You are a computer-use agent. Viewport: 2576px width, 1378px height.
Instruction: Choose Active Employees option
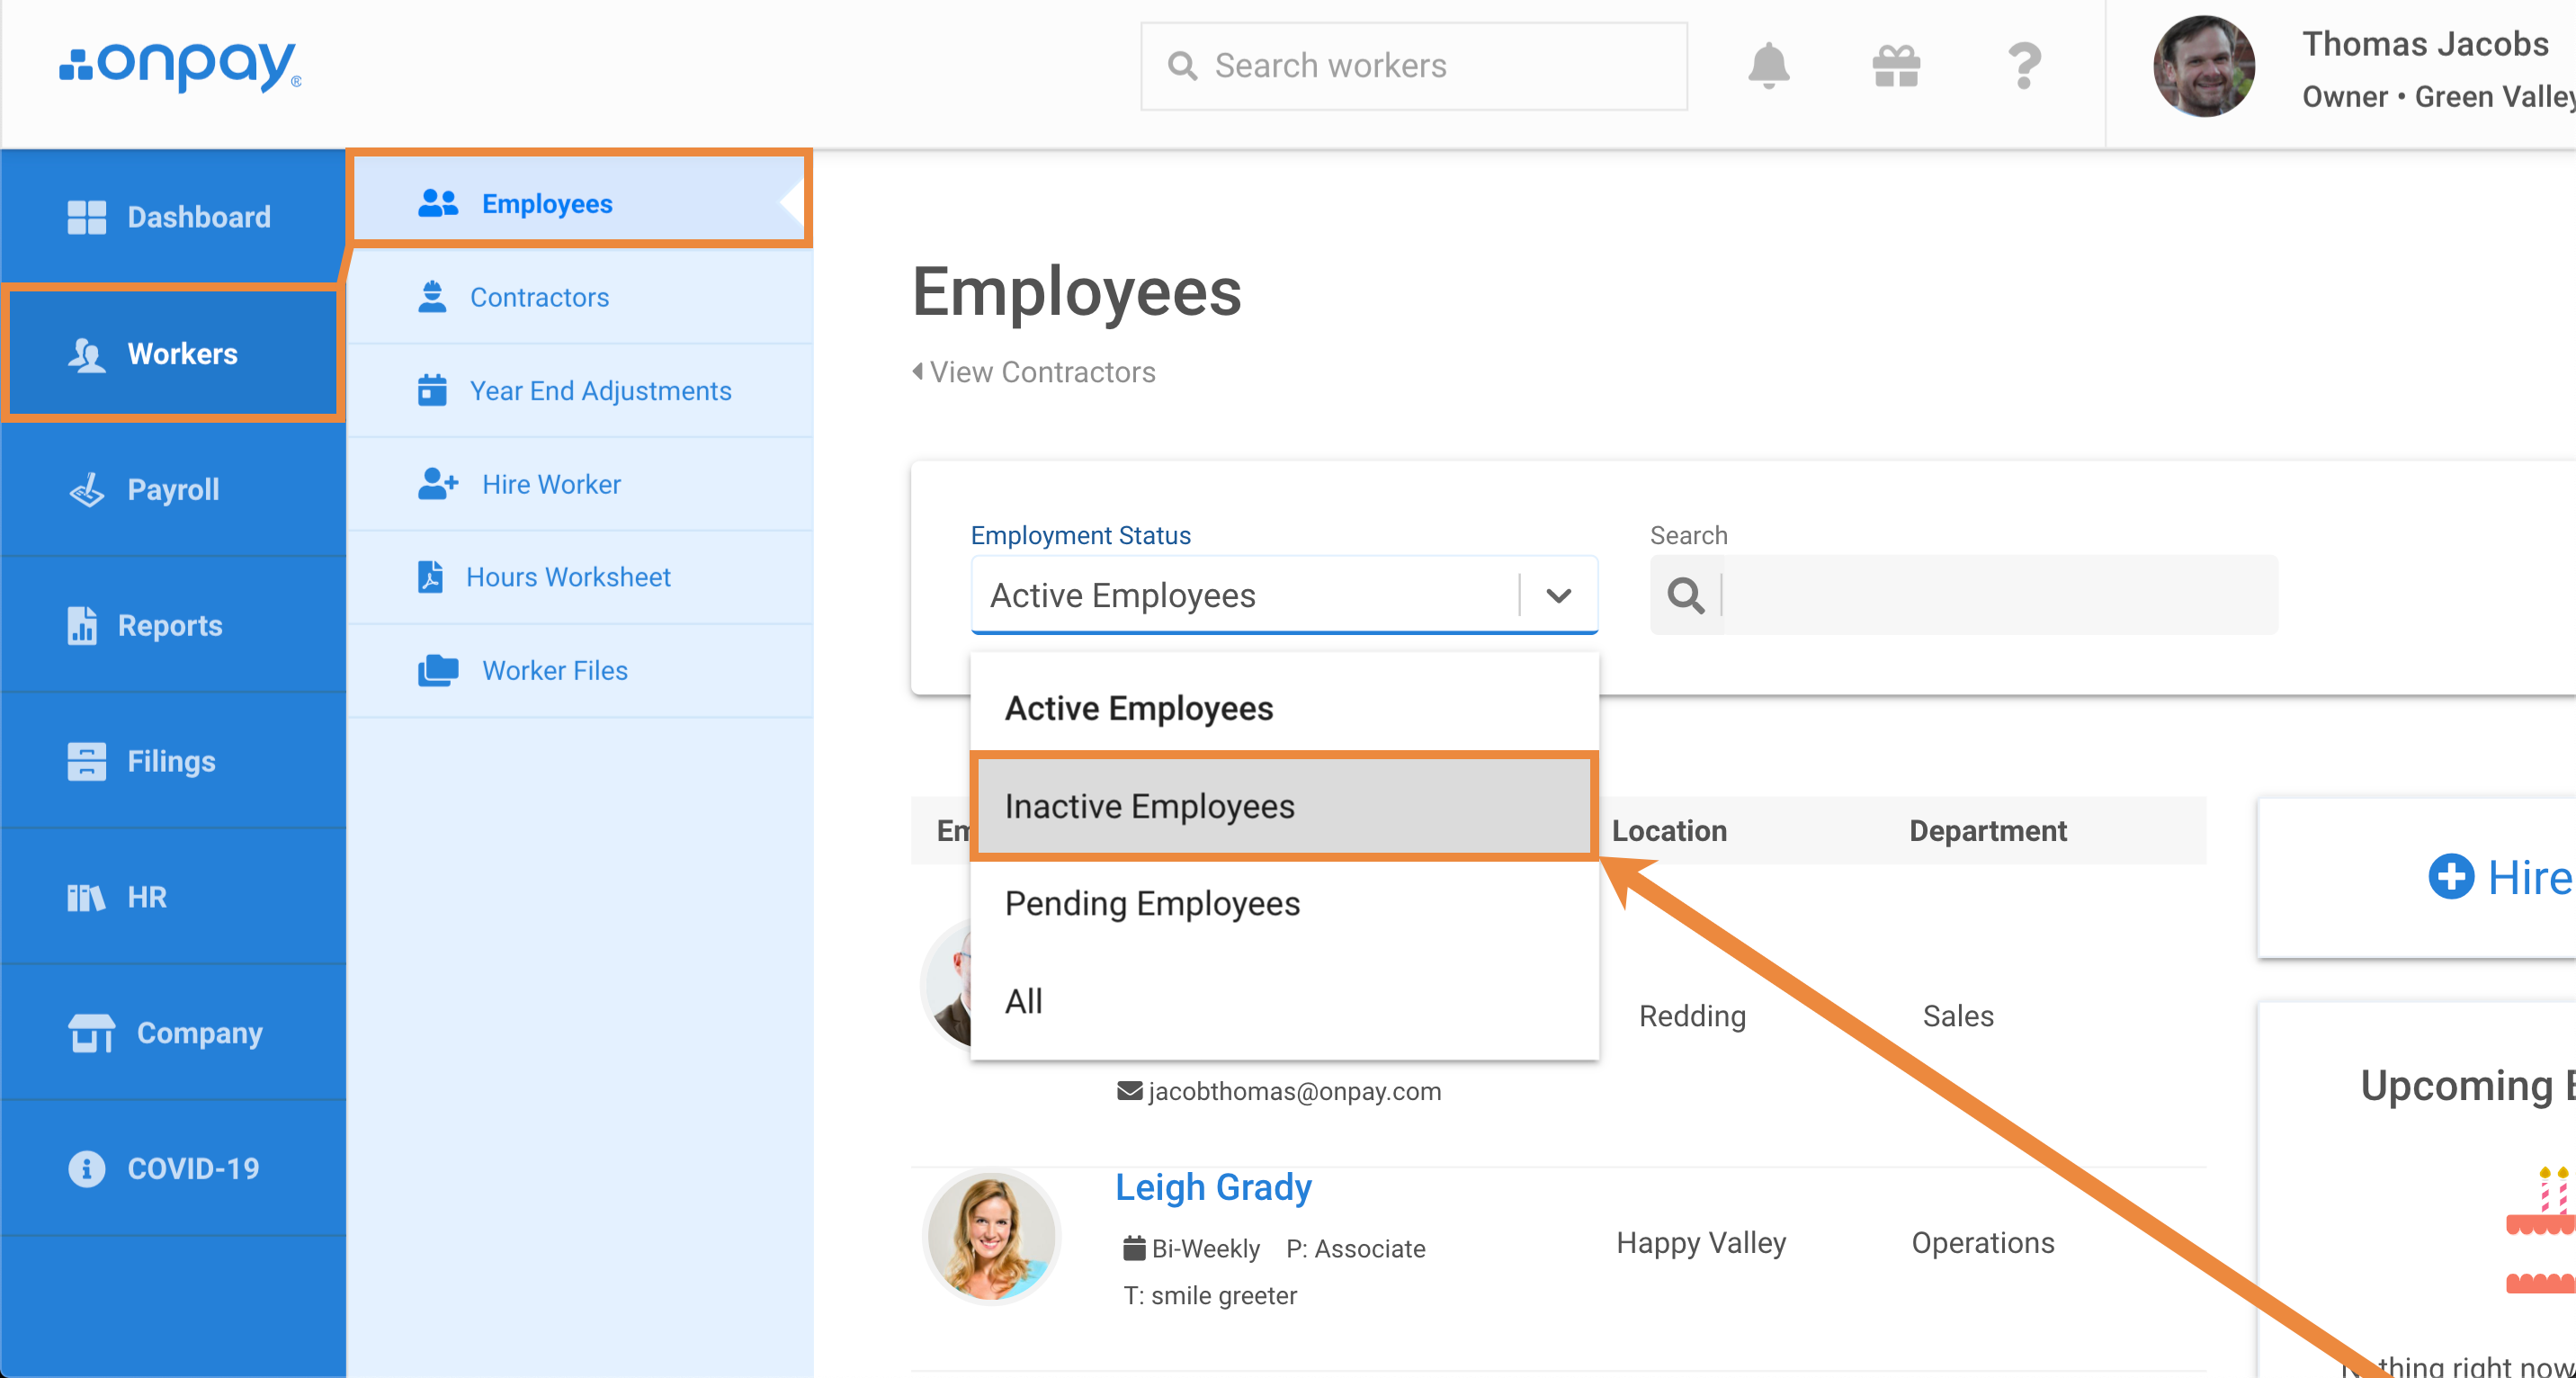[1284, 708]
